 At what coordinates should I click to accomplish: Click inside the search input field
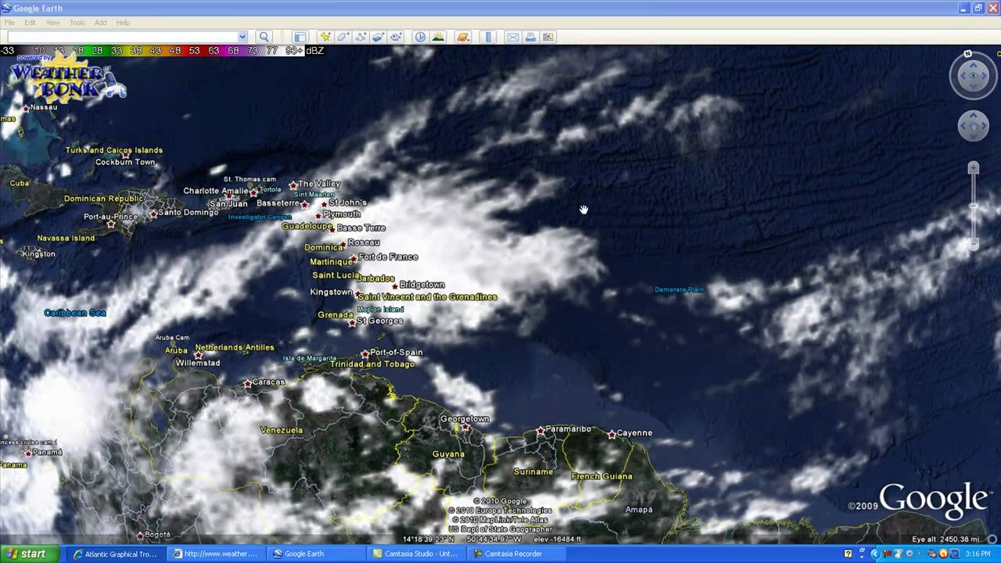[122, 37]
